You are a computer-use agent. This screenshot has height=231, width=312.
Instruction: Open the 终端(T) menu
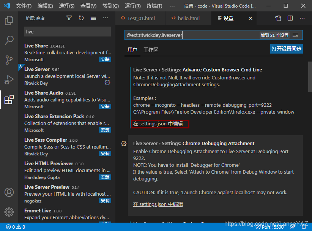pos(154,6)
